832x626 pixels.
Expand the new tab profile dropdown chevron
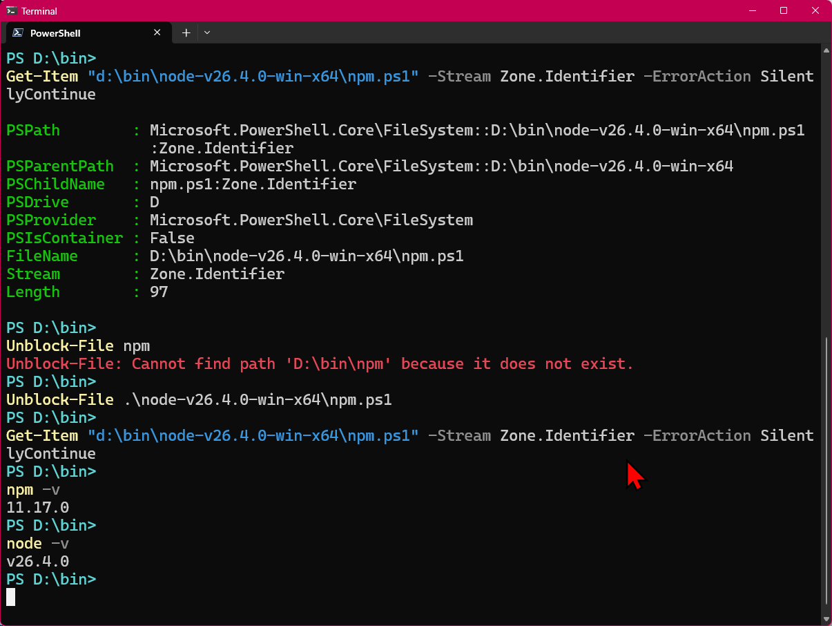tap(207, 32)
